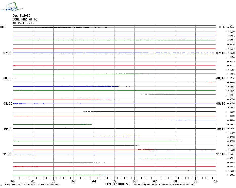Click the Oct 6,2025 date label
The image size is (236, 188).
coord(21,16)
